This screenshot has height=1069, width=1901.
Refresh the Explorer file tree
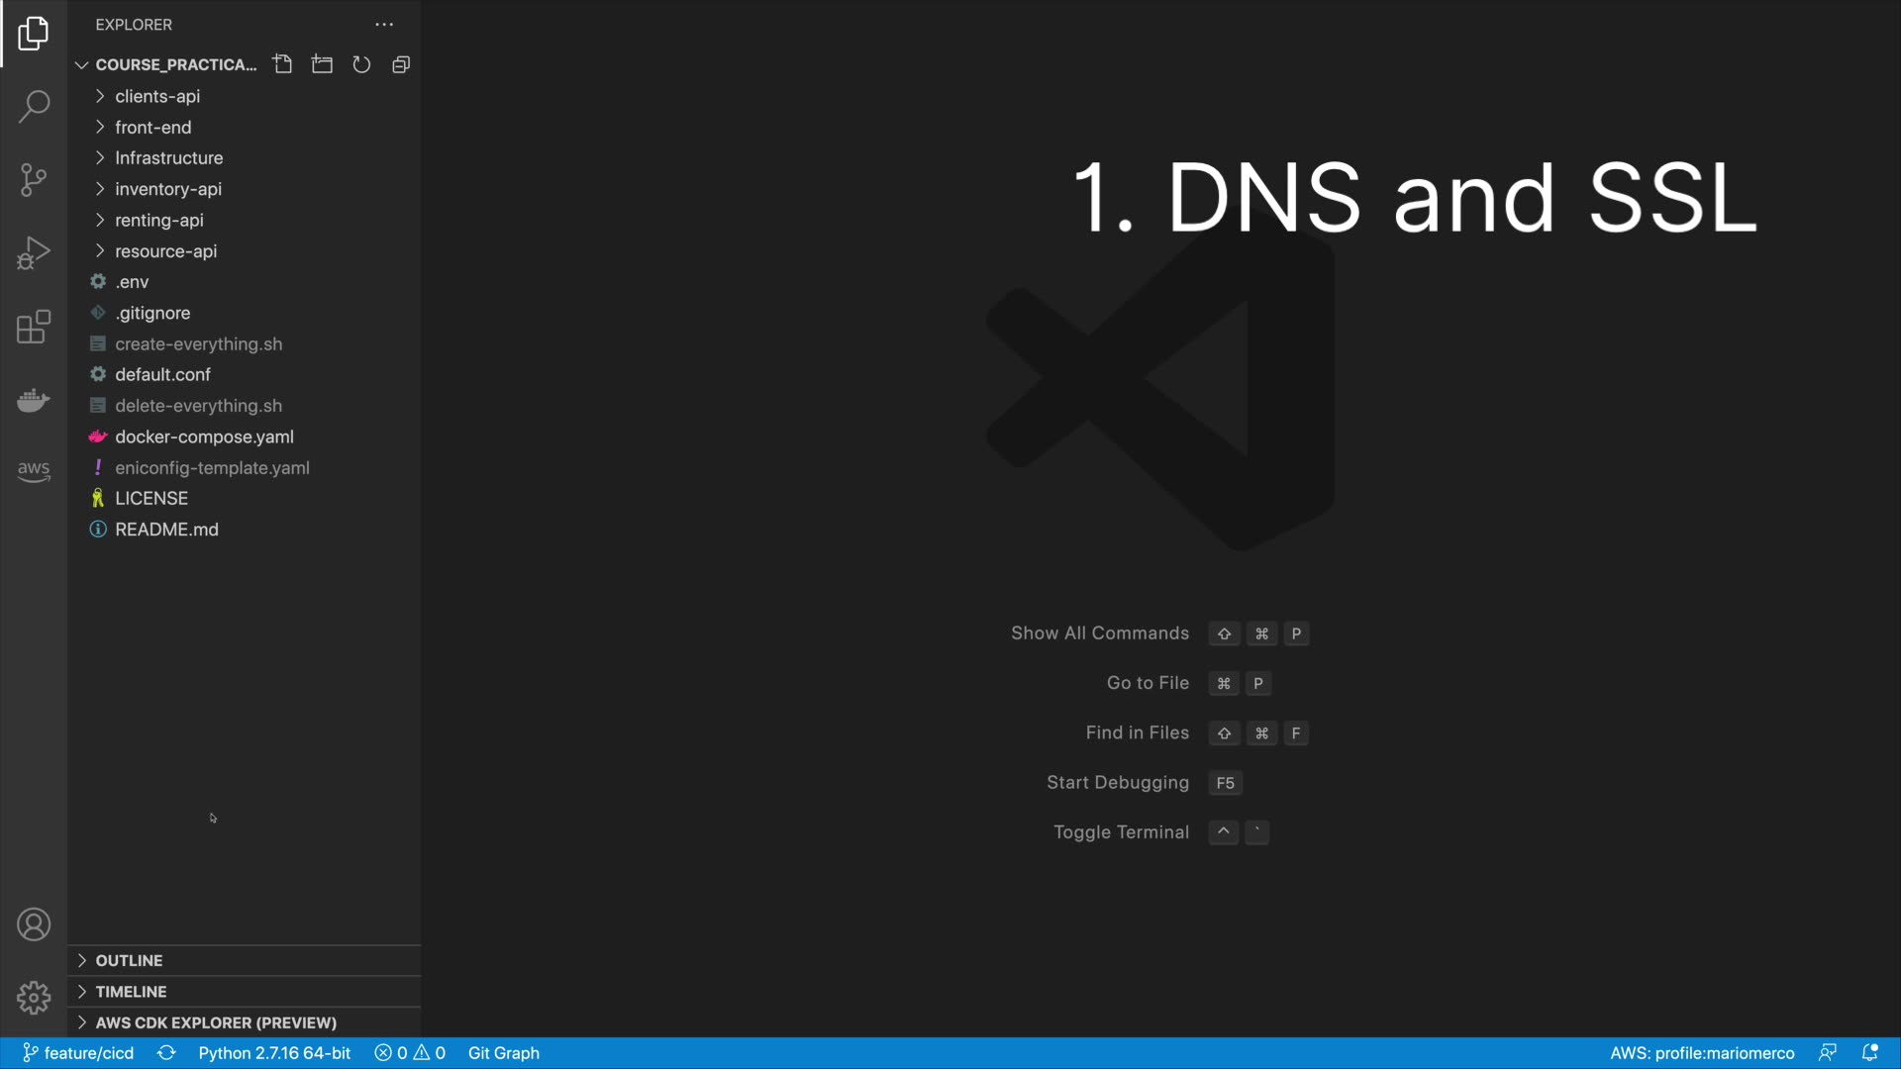361,64
